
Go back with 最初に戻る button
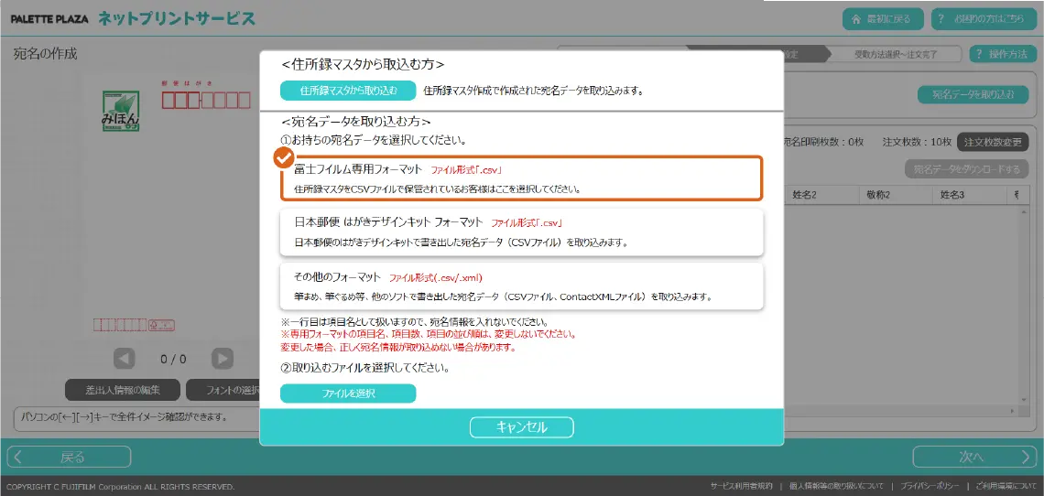click(x=885, y=18)
